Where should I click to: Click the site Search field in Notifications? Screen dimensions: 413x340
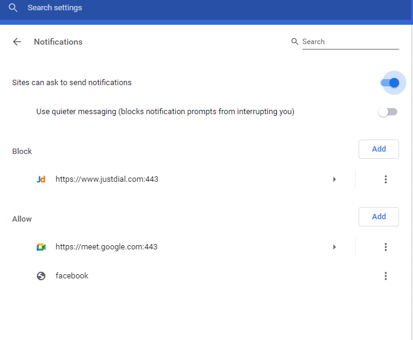(x=350, y=42)
